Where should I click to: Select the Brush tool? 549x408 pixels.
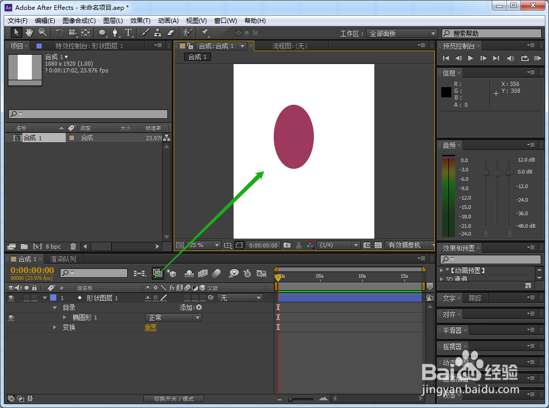(x=145, y=32)
